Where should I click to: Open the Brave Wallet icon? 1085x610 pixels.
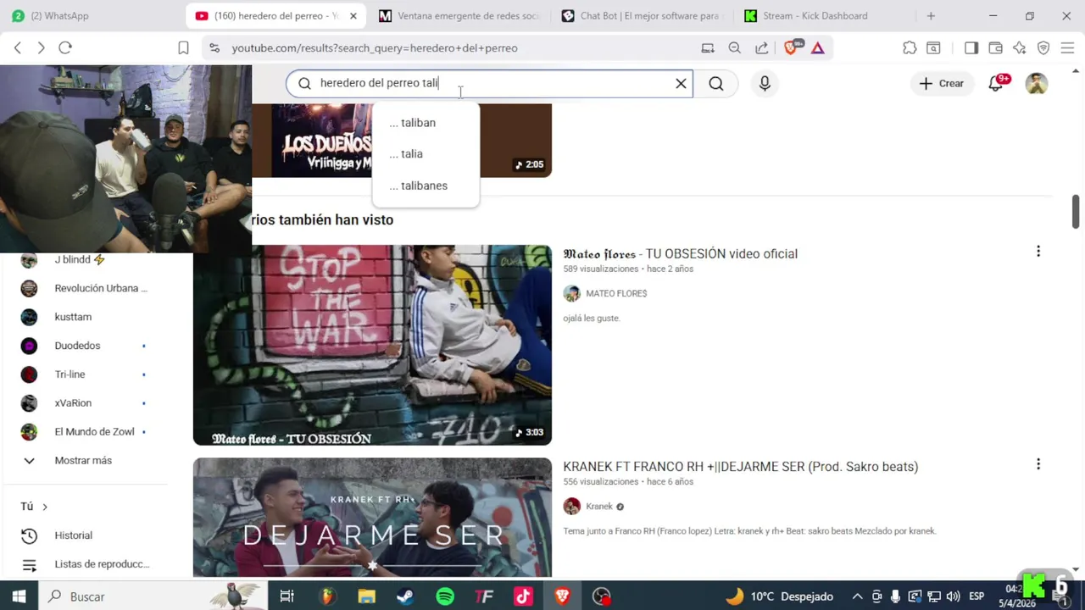[995, 48]
